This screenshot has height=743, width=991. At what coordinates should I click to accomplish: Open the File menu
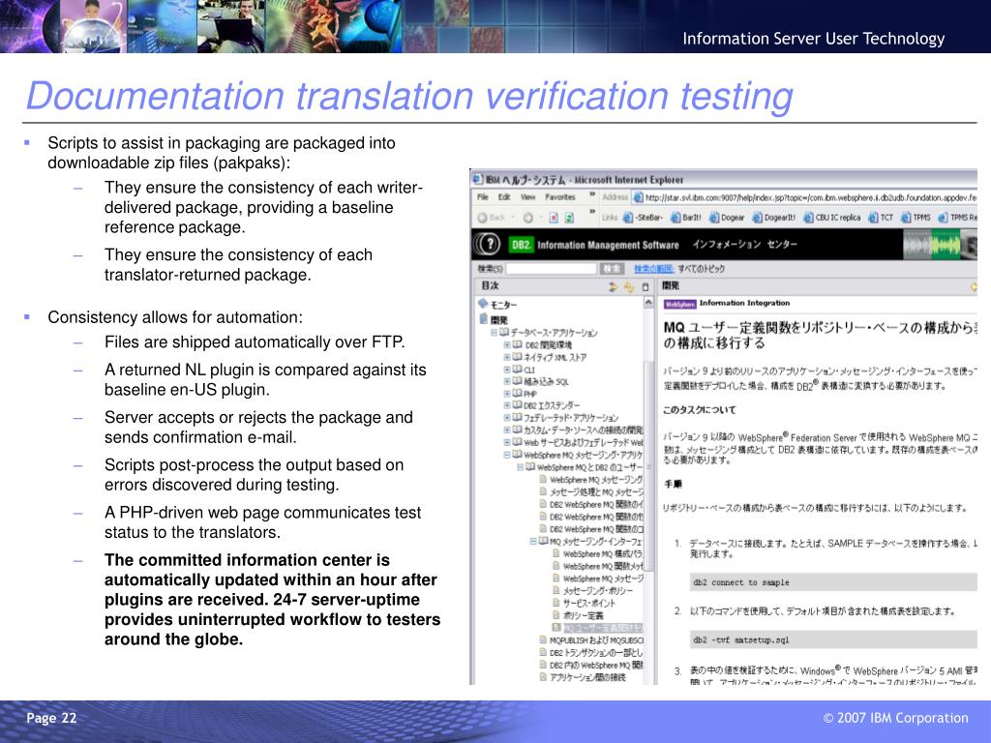pos(483,197)
